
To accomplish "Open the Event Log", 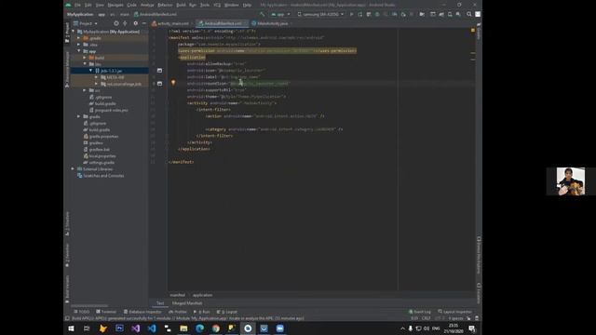I will coord(420,312).
